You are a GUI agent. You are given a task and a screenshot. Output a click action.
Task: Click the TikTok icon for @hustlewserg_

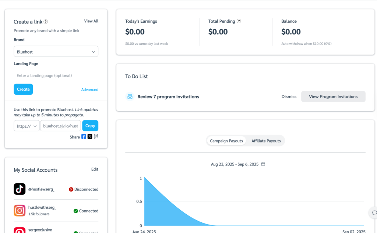[x=20, y=189]
